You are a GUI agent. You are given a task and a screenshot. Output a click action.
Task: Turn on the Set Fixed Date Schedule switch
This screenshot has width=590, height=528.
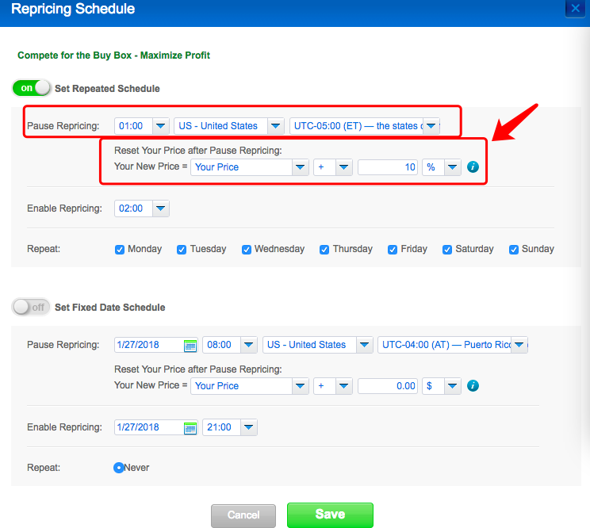(x=31, y=308)
